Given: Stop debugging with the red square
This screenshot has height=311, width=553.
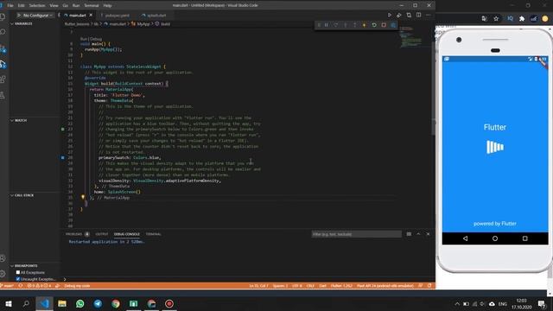Looking at the screenshot, I should pos(384,25).
